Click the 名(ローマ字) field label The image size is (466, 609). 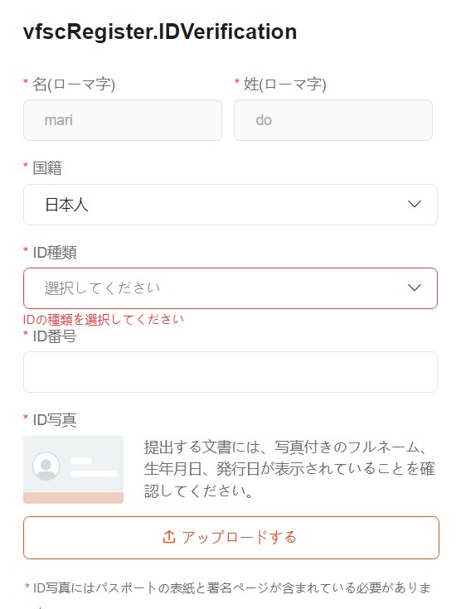tap(74, 85)
